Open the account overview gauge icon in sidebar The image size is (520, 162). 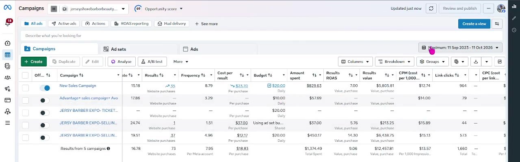point(7,43)
